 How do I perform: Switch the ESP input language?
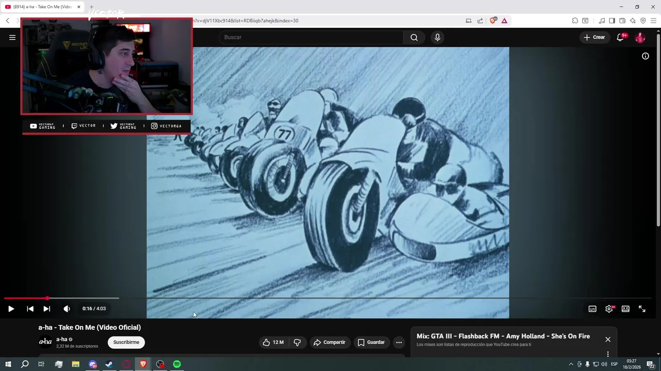615,364
